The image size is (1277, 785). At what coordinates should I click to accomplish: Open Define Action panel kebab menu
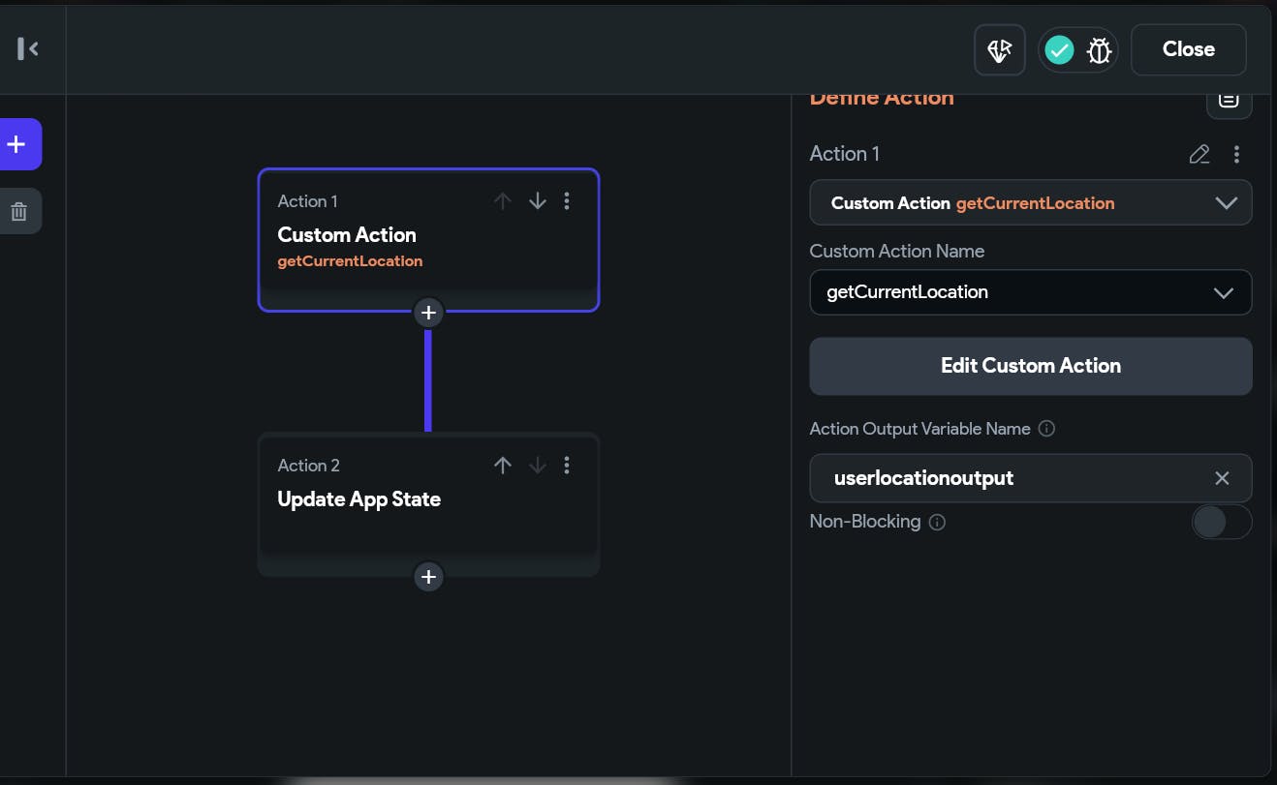pos(1236,154)
